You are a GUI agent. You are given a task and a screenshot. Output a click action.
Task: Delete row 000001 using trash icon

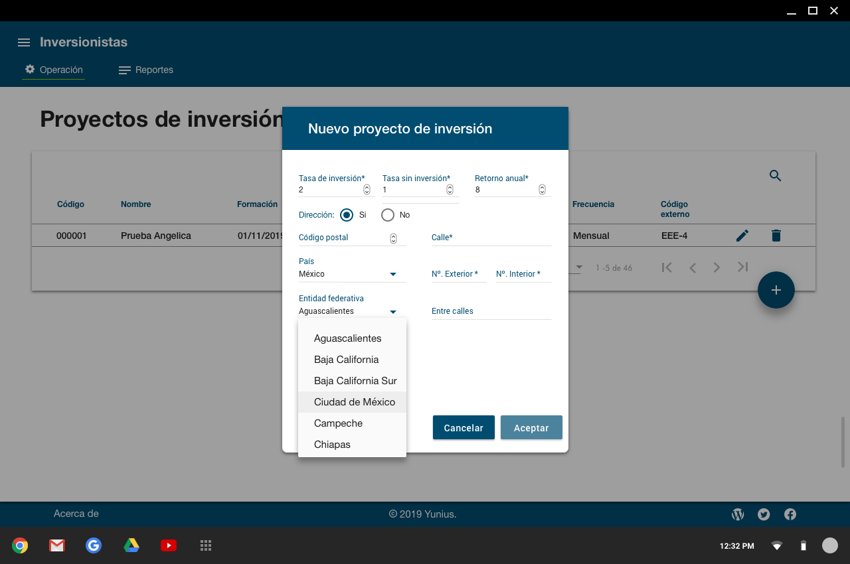click(776, 236)
